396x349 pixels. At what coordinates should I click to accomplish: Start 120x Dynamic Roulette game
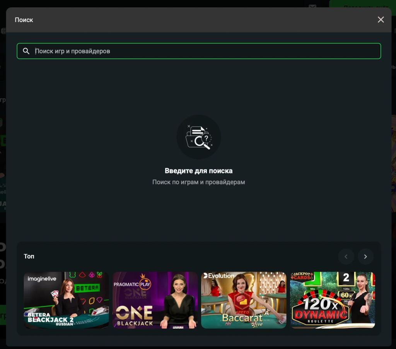333,300
